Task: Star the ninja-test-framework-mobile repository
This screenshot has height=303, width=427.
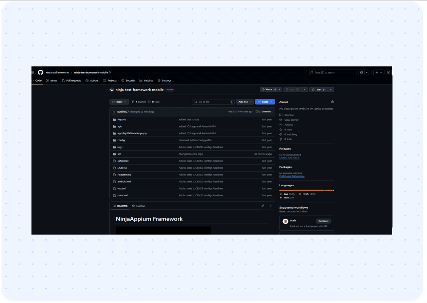Action: [x=319, y=89]
